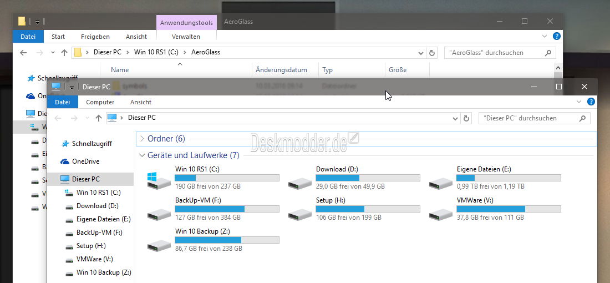Open recent locations dropdown in Dieser PC window

(x=87, y=118)
